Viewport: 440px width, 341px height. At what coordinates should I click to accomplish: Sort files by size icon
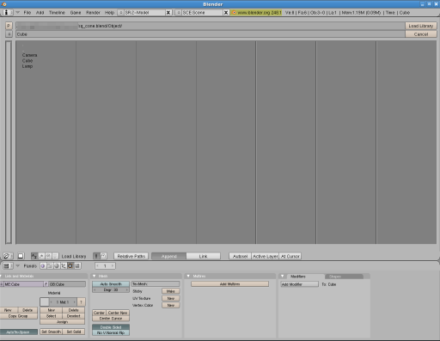click(x=55, y=256)
